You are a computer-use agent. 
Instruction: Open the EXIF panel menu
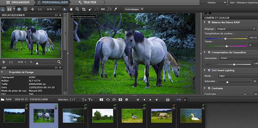56,68
